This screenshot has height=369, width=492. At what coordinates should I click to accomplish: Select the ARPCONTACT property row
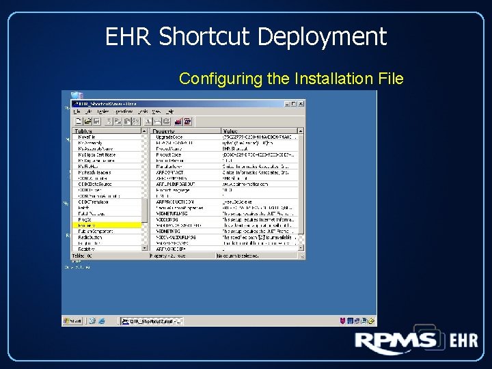224,173
